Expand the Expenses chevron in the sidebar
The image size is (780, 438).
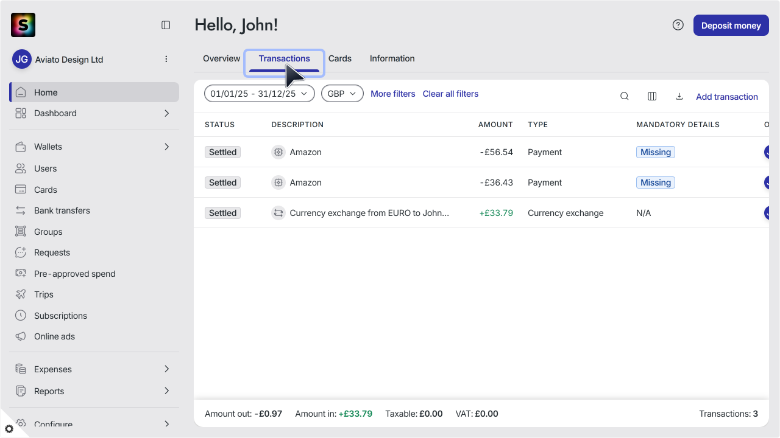(x=166, y=369)
